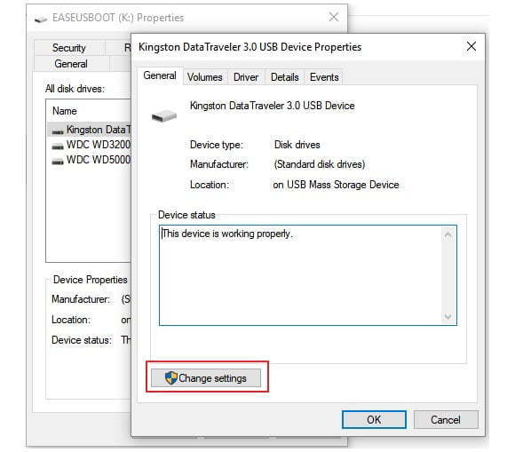Confirm with the OK button

[x=374, y=419]
